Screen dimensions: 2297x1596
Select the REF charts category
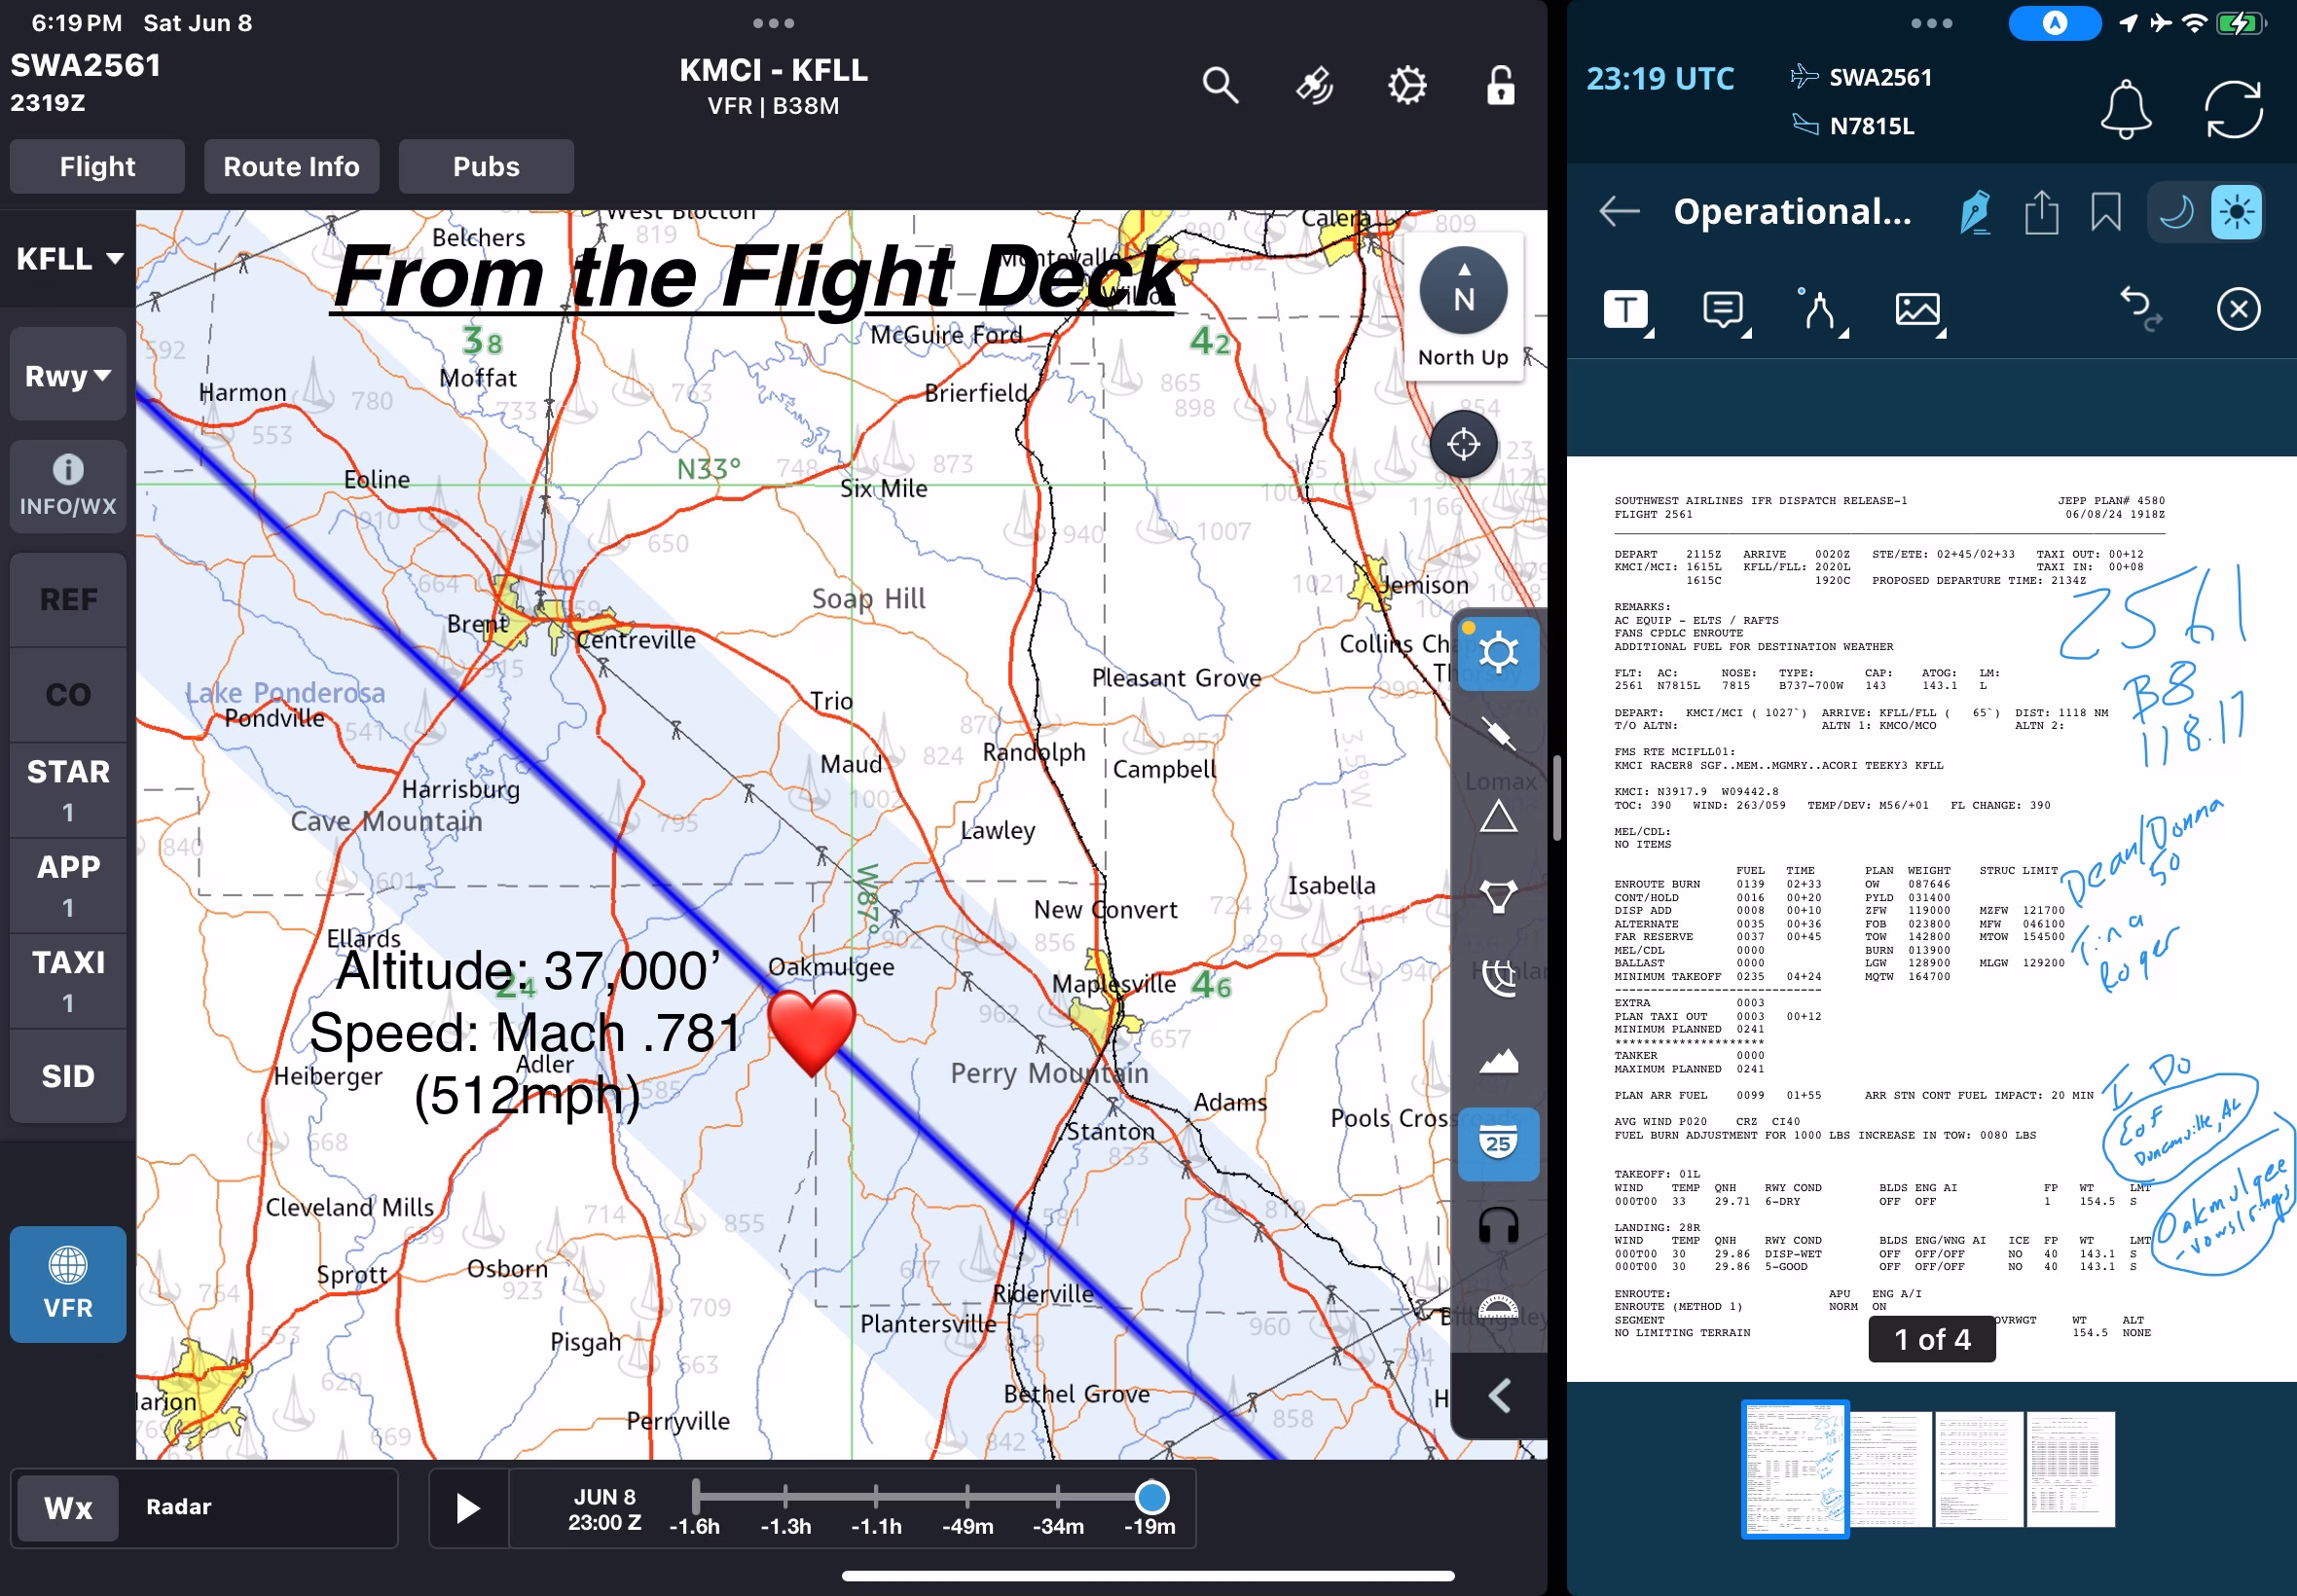68,600
